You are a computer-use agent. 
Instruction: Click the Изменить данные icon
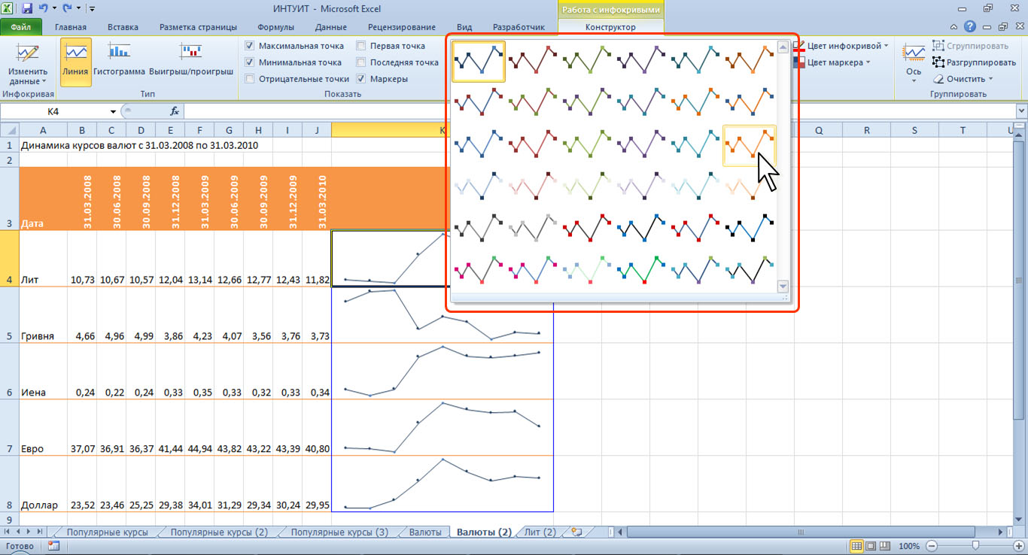click(28, 56)
